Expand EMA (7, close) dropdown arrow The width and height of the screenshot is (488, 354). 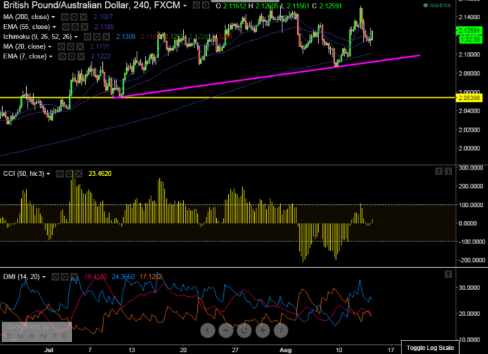tap(51, 56)
